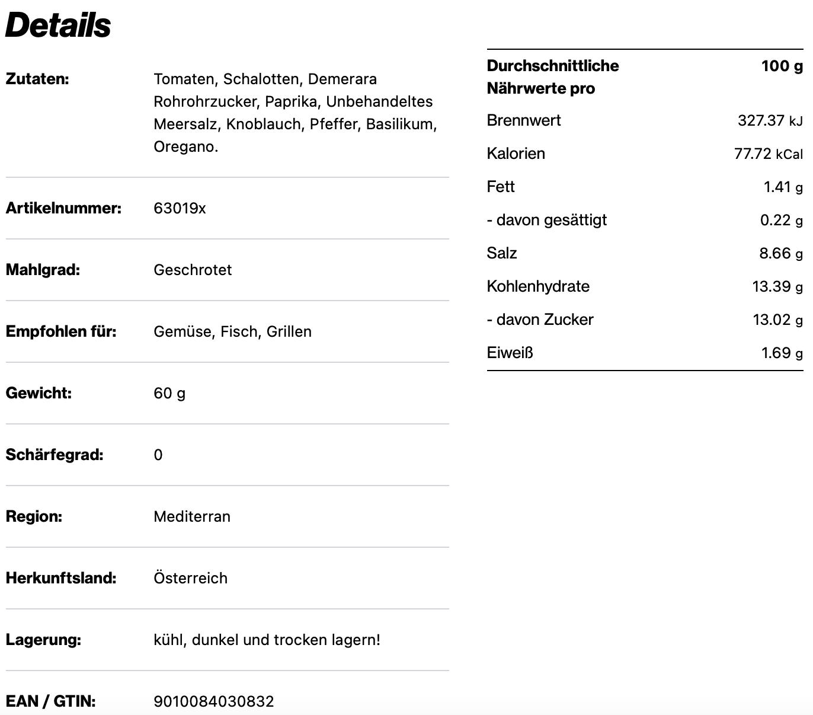Click the ingredients list starting with Tomaten
Viewport: 813px width, 715px height.
pos(295,113)
